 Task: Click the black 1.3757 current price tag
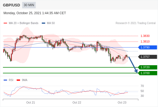point(148,57)
